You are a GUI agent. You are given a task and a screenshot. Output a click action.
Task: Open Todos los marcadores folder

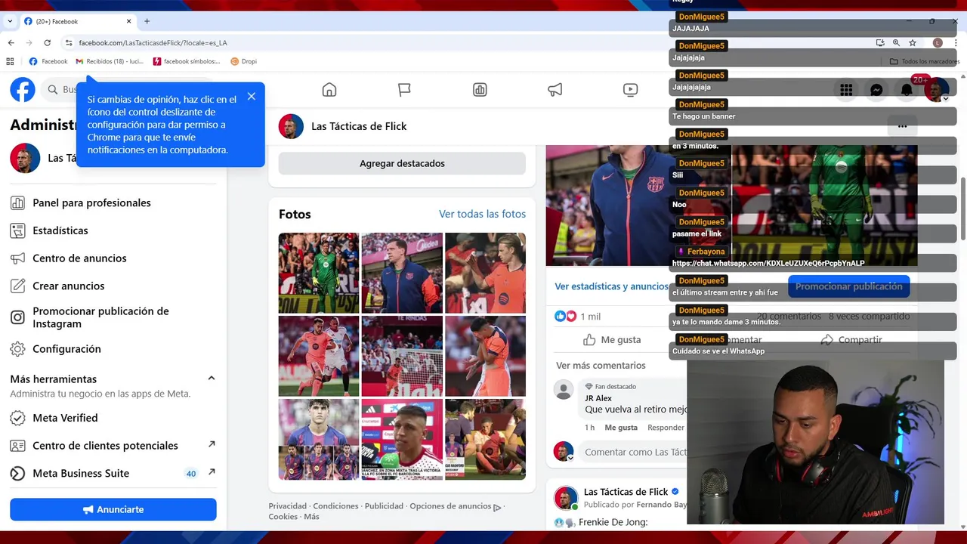[925, 61]
